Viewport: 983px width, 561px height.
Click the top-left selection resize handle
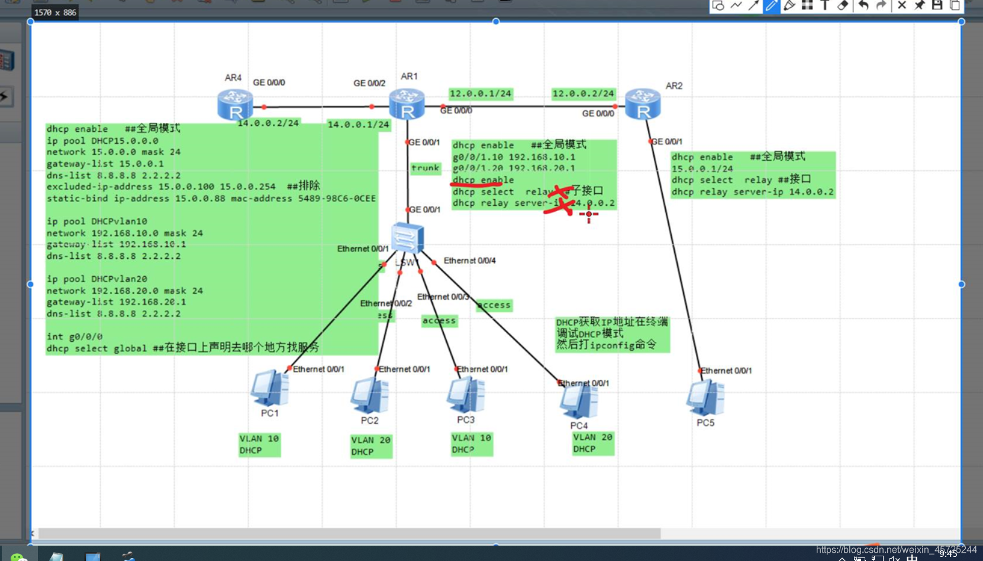30,22
